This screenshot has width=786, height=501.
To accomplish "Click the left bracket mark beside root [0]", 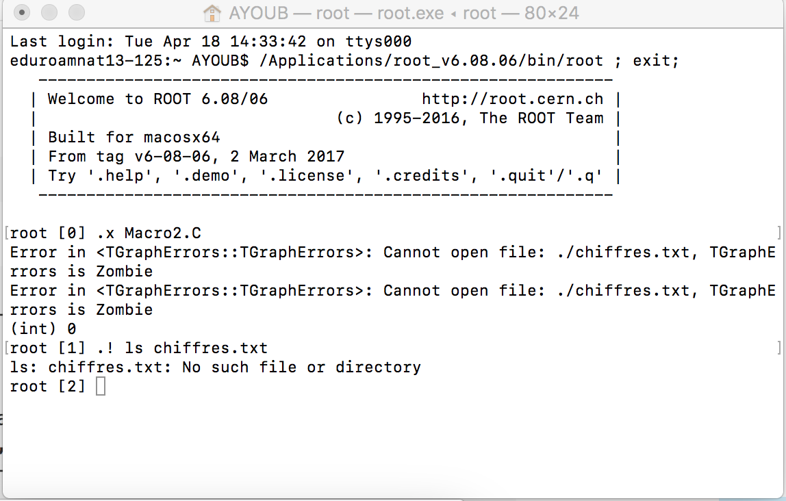I will click(7, 233).
